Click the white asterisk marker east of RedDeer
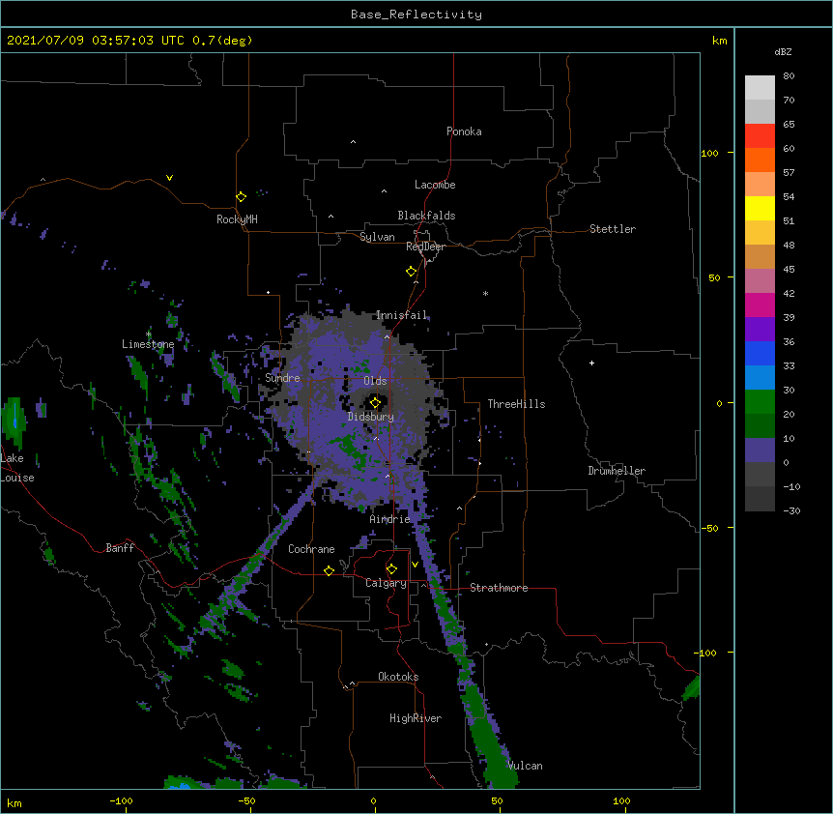This screenshot has width=833, height=814. pos(485,293)
